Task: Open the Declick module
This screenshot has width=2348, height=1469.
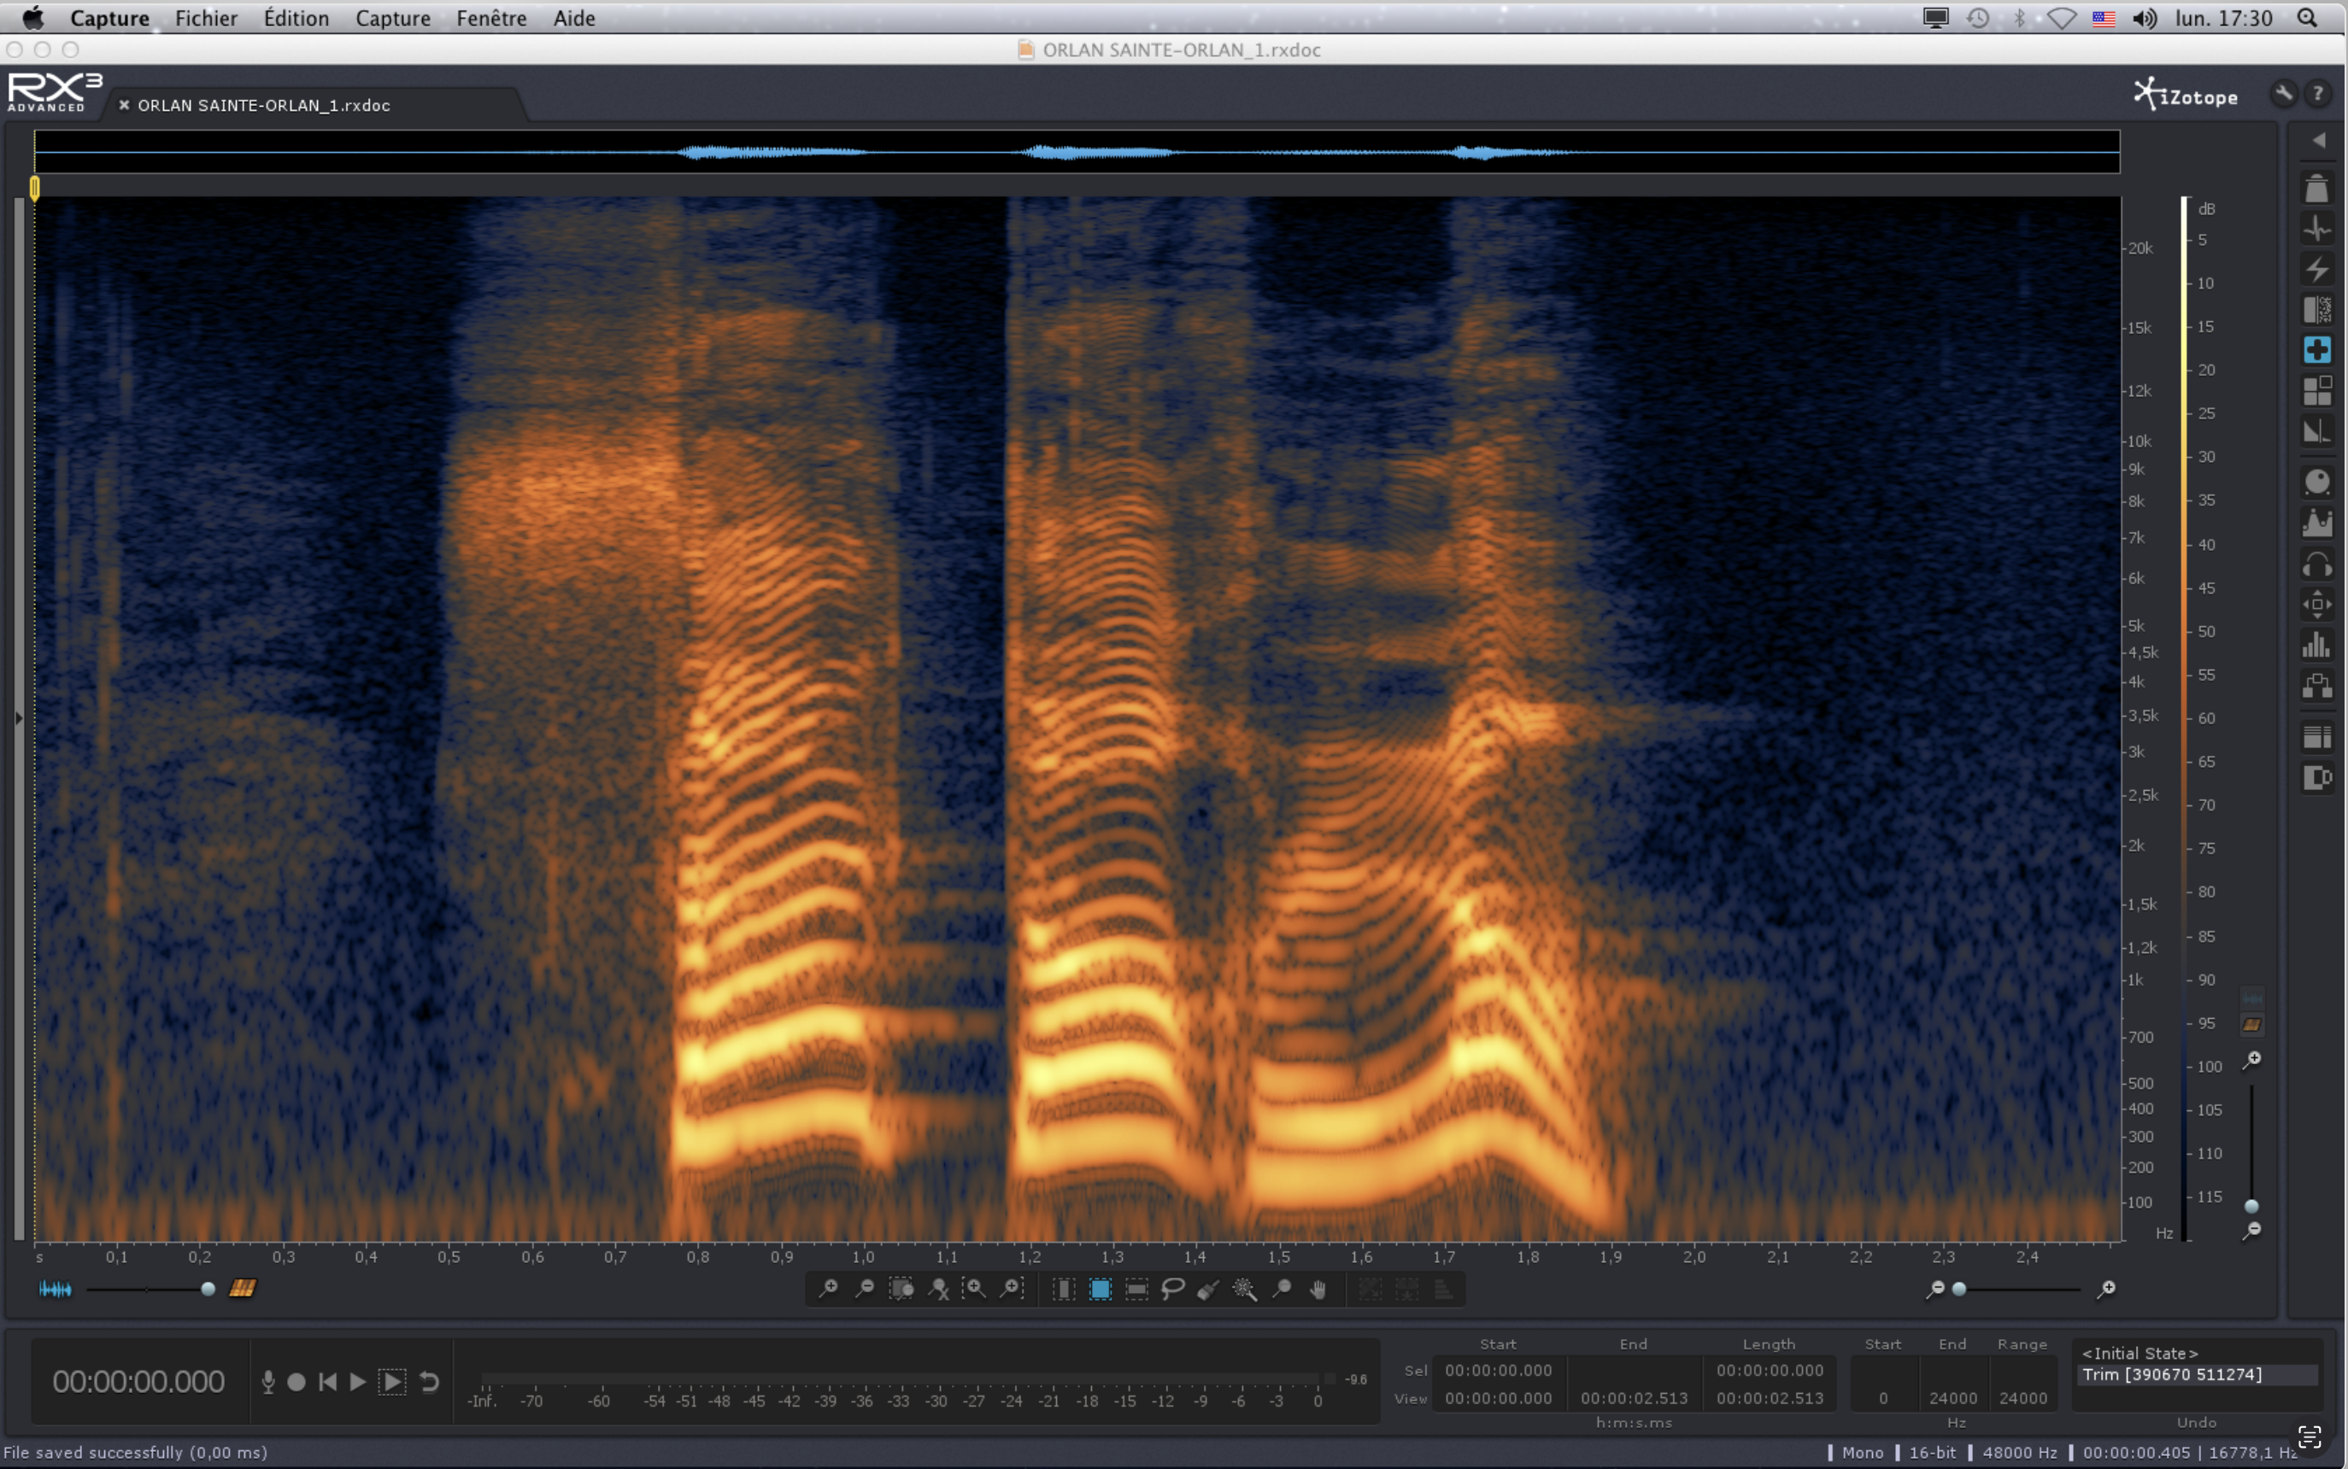Action: click(x=2317, y=228)
